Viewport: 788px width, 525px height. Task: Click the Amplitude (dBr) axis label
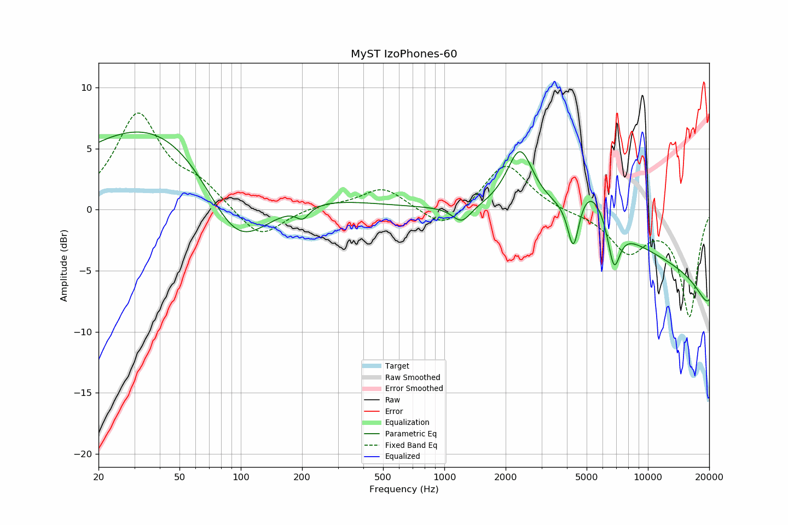pos(64,265)
